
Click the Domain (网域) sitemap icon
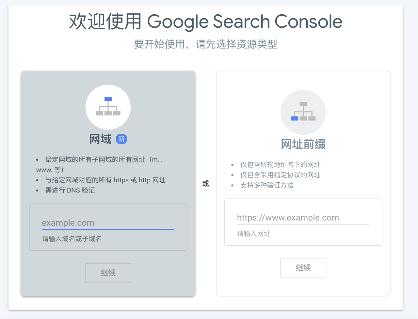point(108,107)
